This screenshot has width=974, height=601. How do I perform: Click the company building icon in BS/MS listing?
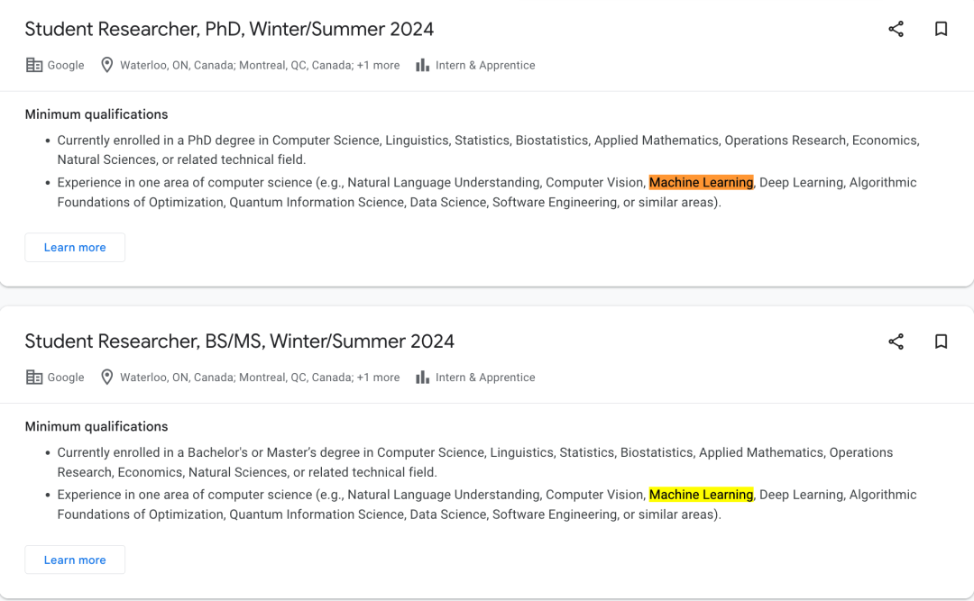pos(34,378)
